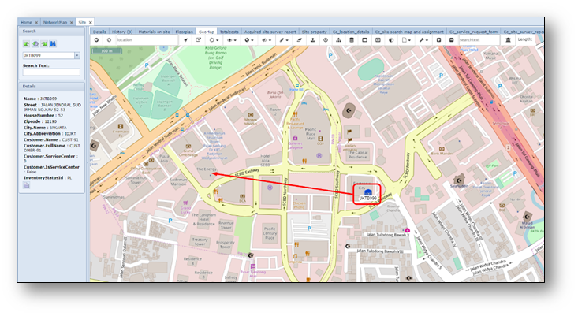Open the JKTB099 combo box dropdown
The height and width of the screenshot is (316, 578).
[x=76, y=55]
